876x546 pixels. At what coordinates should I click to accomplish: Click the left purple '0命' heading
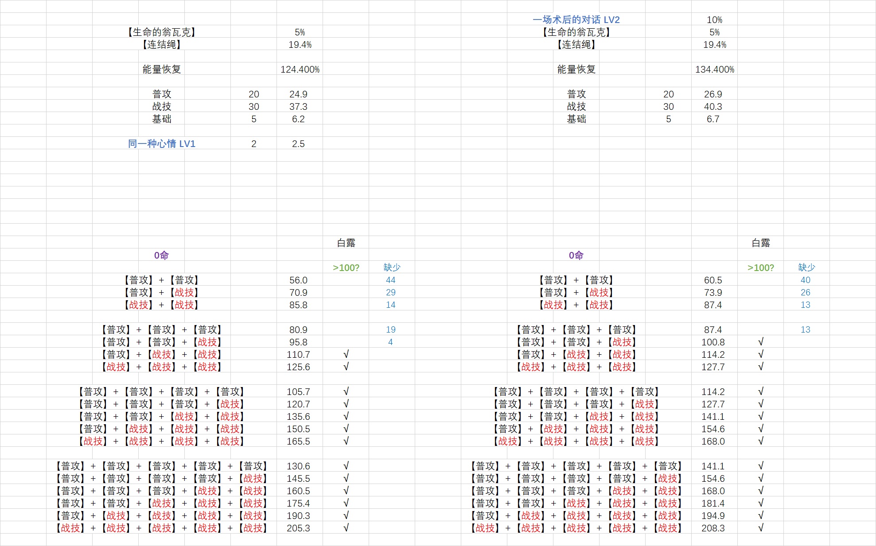pos(161,255)
